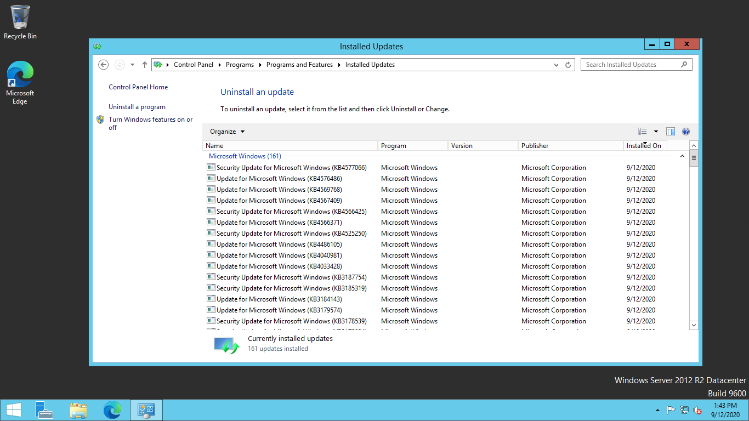This screenshot has height=421, width=749.
Task: Click Programs in the address breadcrumb
Action: tap(240, 65)
